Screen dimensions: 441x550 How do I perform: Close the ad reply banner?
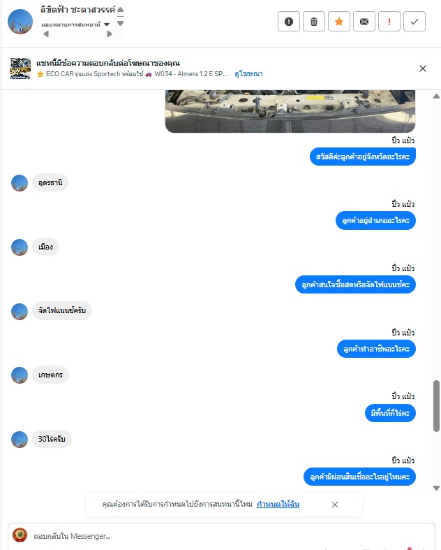tap(423, 68)
